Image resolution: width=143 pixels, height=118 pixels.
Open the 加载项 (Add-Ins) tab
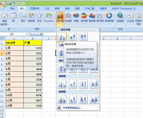coord(103,8)
